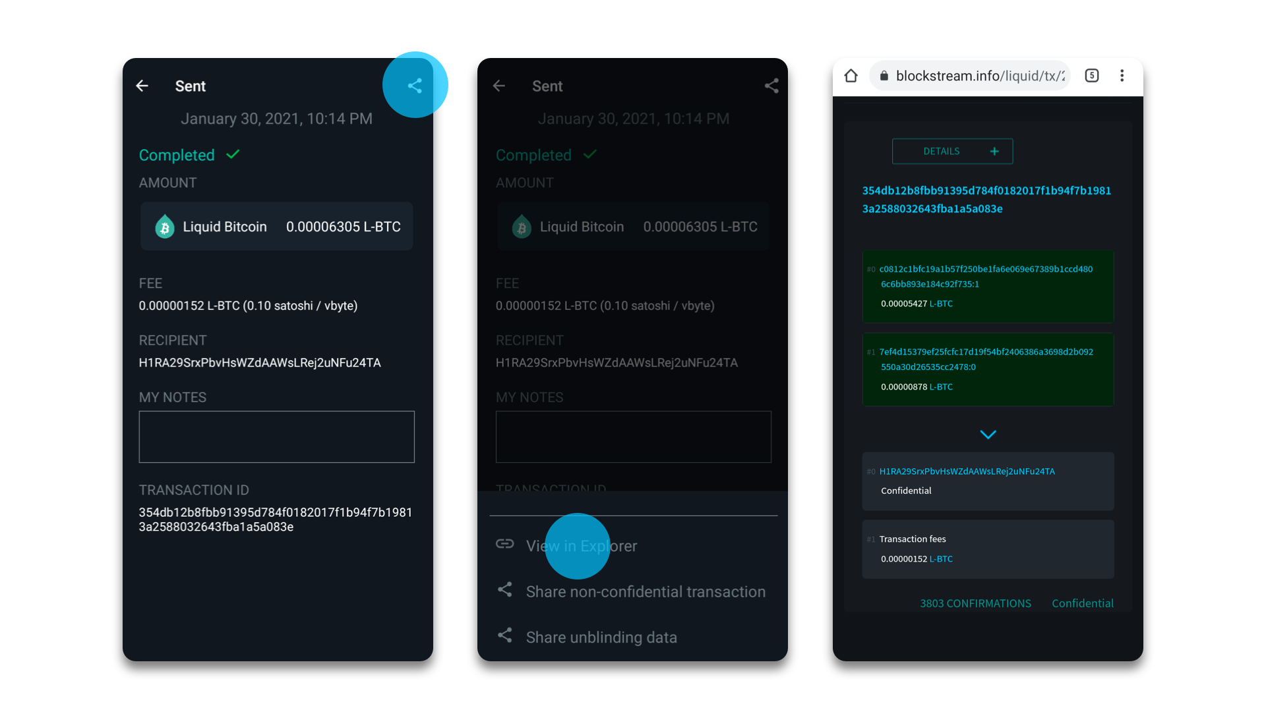Click the My Notes field in first screen
Screen dimensions: 1266x712
coord(277,437)
